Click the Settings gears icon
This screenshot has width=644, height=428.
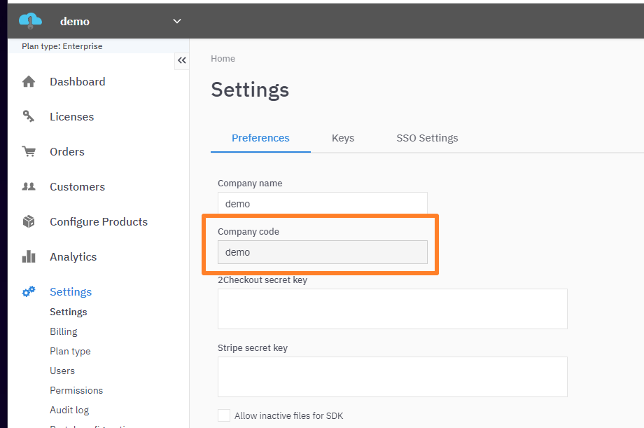pyautogui.click(x=29, y=292)
